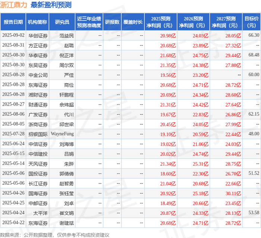Click the 广发证券 institution cell
The height and width of the screenshot is (238, 261).
38,115
